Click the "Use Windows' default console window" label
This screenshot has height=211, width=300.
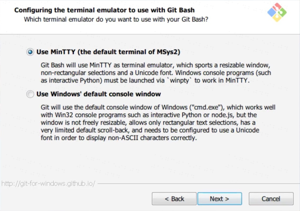[99, 94]
